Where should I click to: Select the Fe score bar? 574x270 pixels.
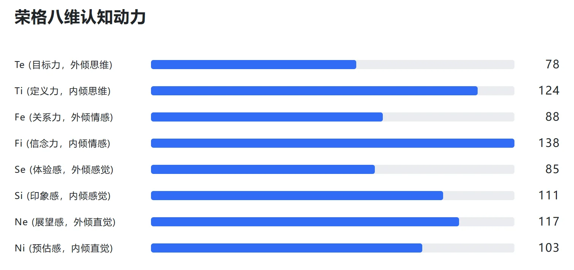(332, 117)
